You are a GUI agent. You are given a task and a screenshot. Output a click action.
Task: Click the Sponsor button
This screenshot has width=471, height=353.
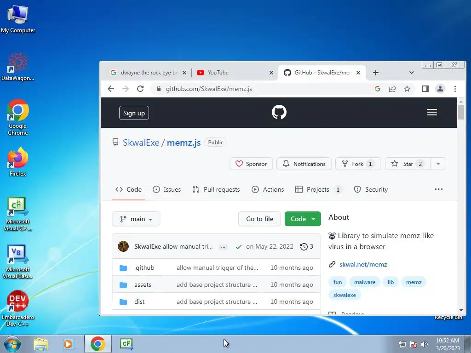pos(251,164)
